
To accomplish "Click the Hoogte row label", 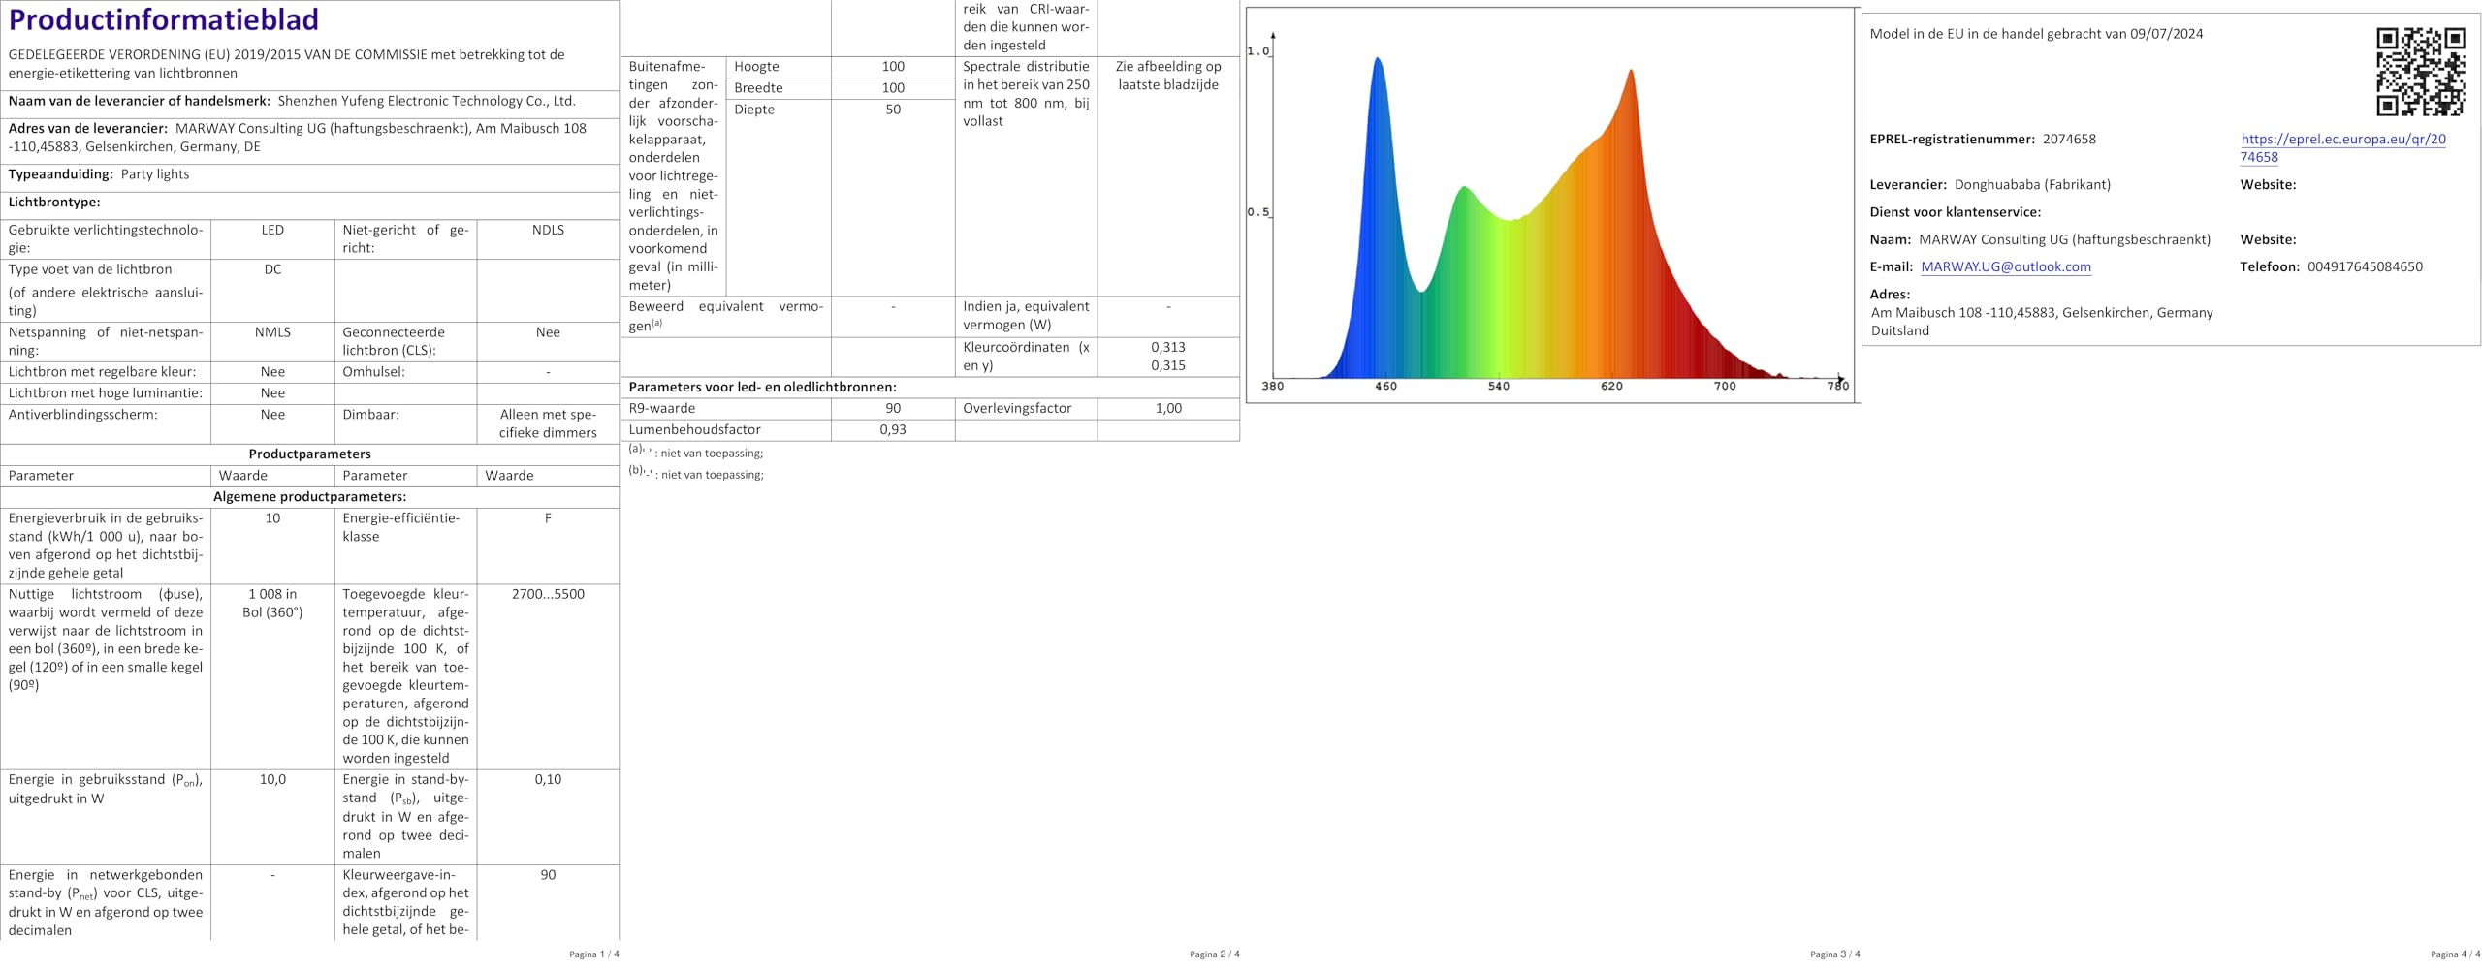I will point(756,67).
